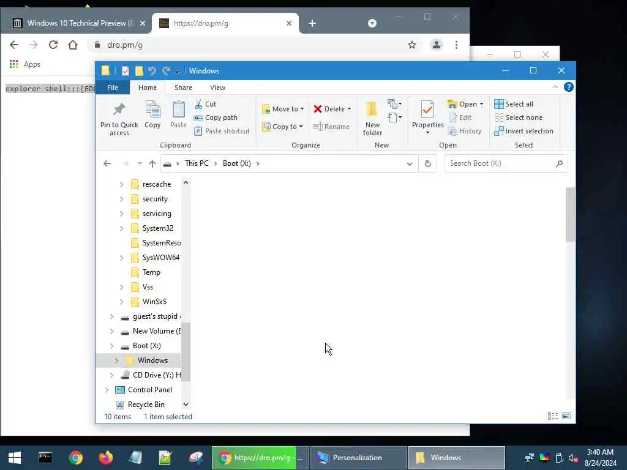
Task: Click Invert selection in ribbon
Action: pyautogui.click(x=524, y=131)
